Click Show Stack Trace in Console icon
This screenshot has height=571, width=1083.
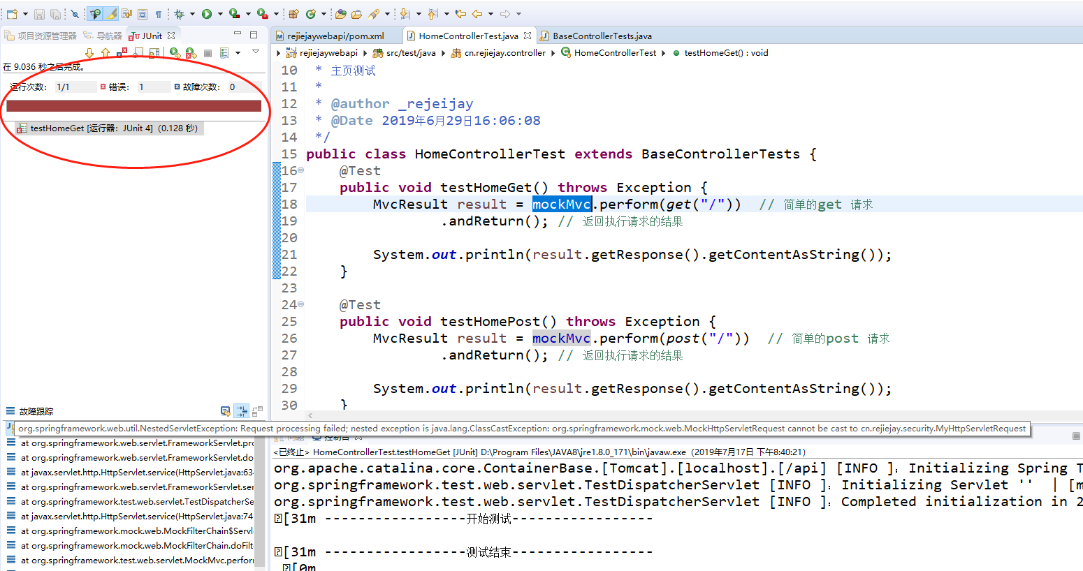225,411
